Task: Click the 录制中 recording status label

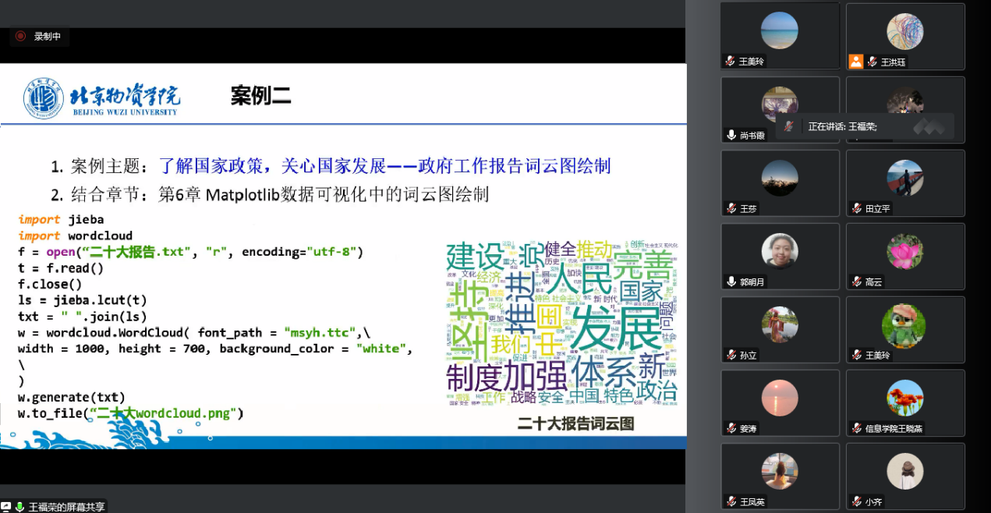Action: (x=47, y=37)
